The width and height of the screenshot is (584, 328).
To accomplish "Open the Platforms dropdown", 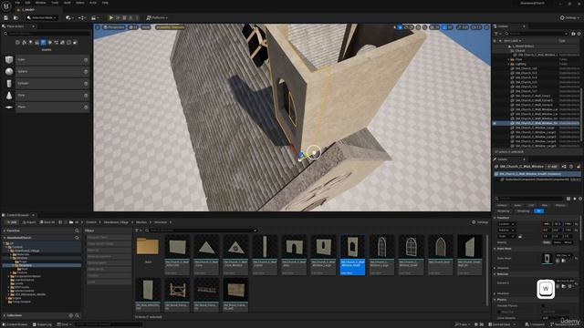I will (157, 18).
